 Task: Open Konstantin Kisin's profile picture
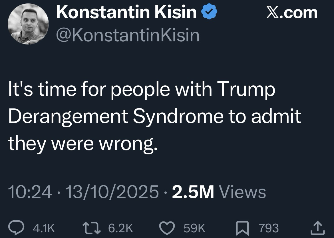28,24
